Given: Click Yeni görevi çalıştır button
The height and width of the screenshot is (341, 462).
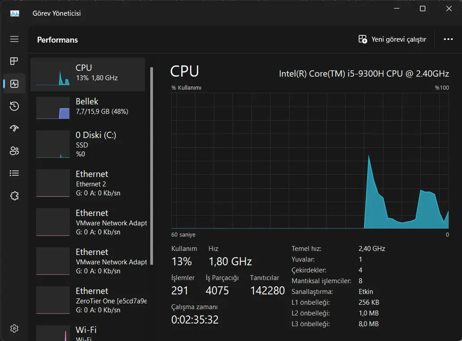Looking at the screenshot, I should pos(392,39).
